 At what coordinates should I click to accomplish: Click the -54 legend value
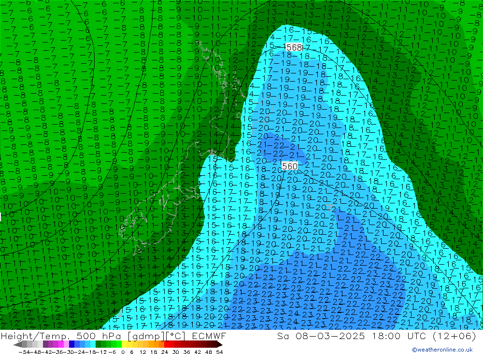coord(24,352)
